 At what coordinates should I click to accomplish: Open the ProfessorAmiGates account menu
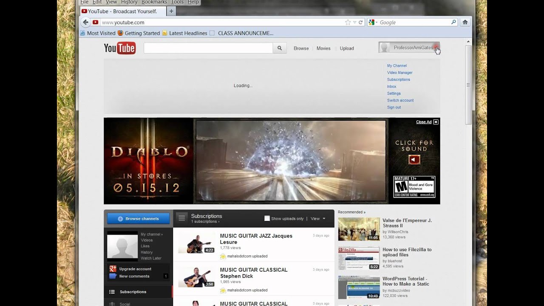pos(409,48)
